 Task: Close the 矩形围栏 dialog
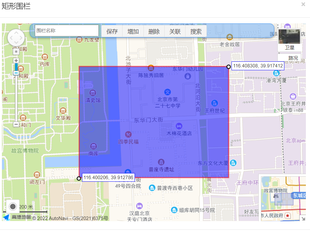point(303,4)
